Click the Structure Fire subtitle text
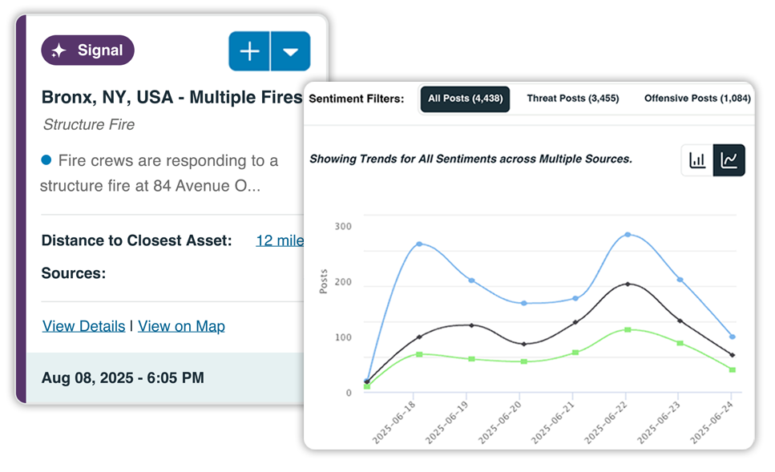This screenshot has height=472, width=775. tap(88, 125)
